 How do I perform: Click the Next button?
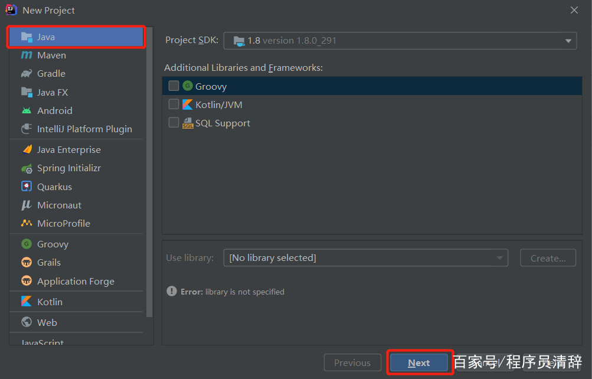[418, 363]
